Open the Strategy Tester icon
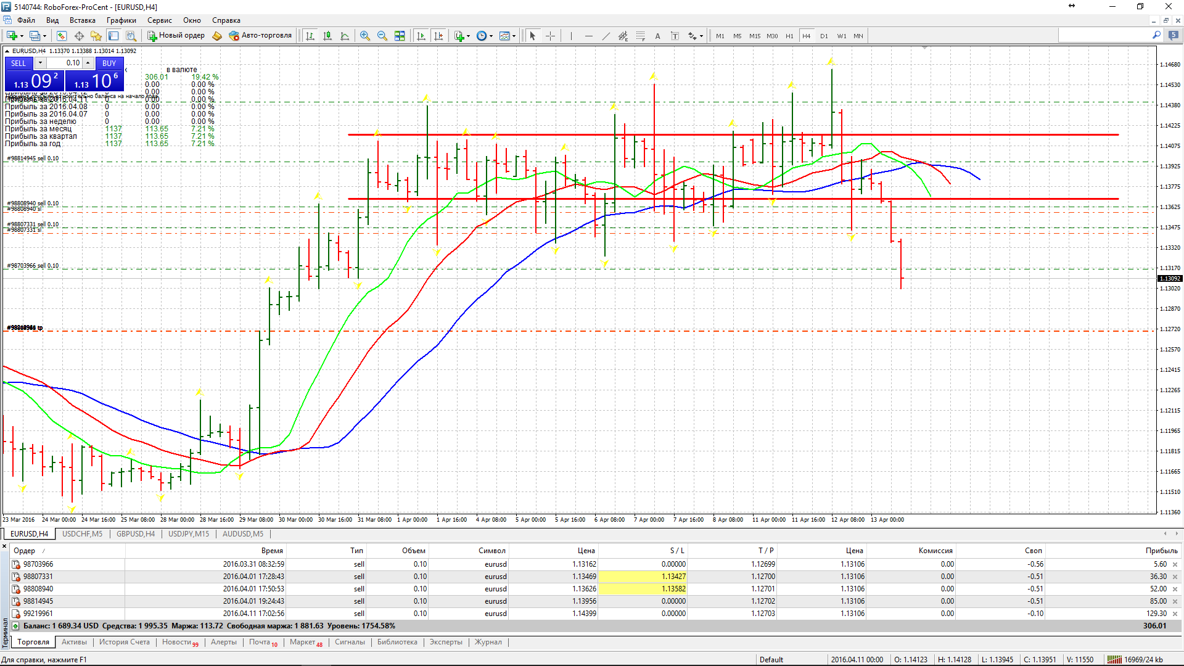The image size is (1184, 666). 131,36
